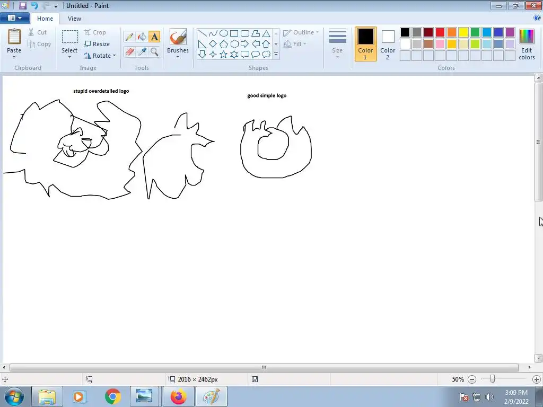Choose the Right arrow shape
This screenshot has width=543, height=407.
click(245, 44)
